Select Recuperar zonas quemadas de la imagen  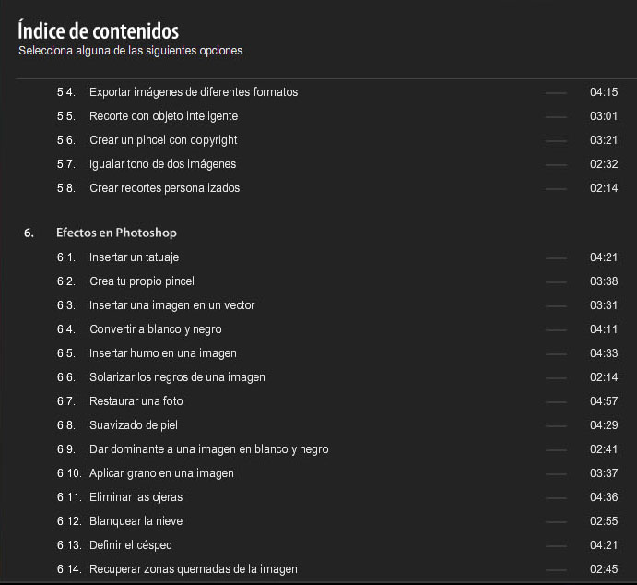click(193, 569)
